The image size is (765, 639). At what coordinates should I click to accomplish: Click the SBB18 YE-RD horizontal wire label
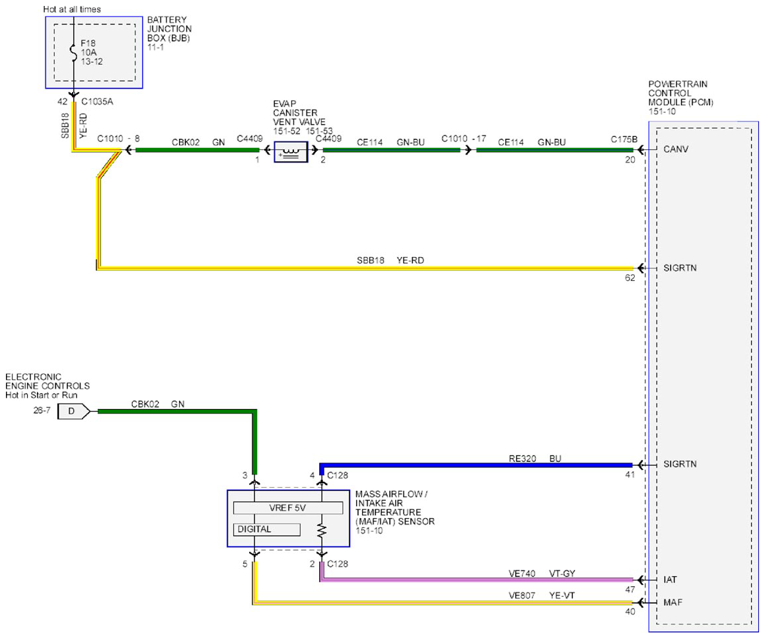pyautogui.click(x=390, y=260)
